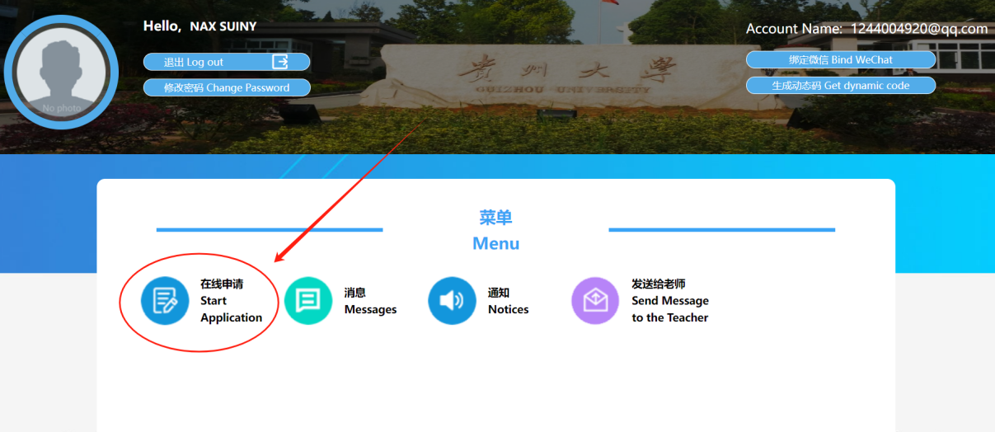Open 修改密码 Change Password

click(x=227, y=87)
